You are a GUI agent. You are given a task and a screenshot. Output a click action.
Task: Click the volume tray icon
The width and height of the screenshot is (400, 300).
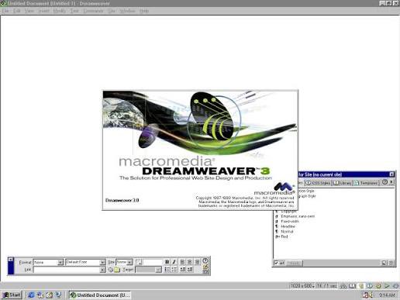pos(371,295)
